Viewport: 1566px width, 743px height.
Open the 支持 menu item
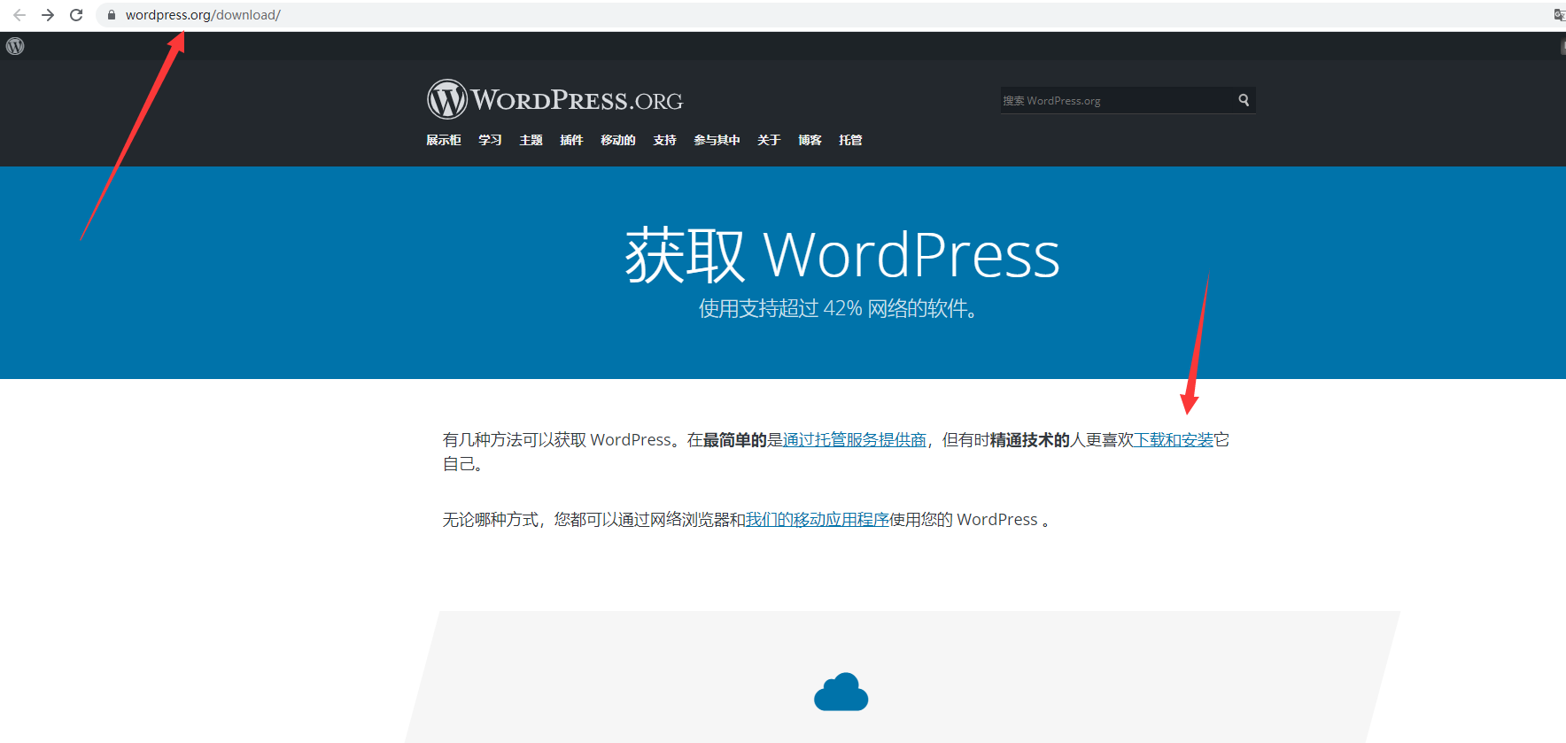tap(664, 140)
